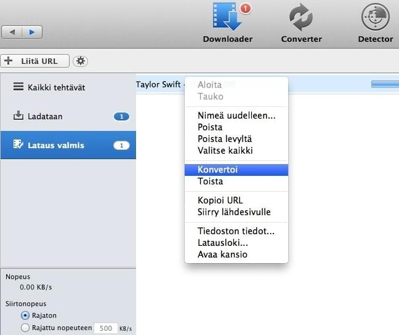Choose Siirry lähdesivulle from the context menu
This screenshot has height=335, width=399.
236,212
